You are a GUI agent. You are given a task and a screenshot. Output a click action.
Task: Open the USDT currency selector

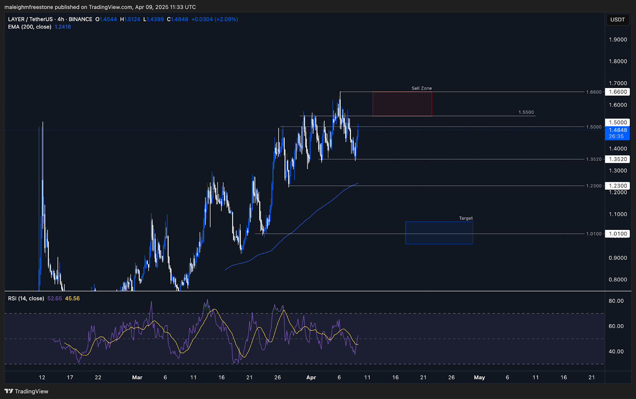coord(617,19)
